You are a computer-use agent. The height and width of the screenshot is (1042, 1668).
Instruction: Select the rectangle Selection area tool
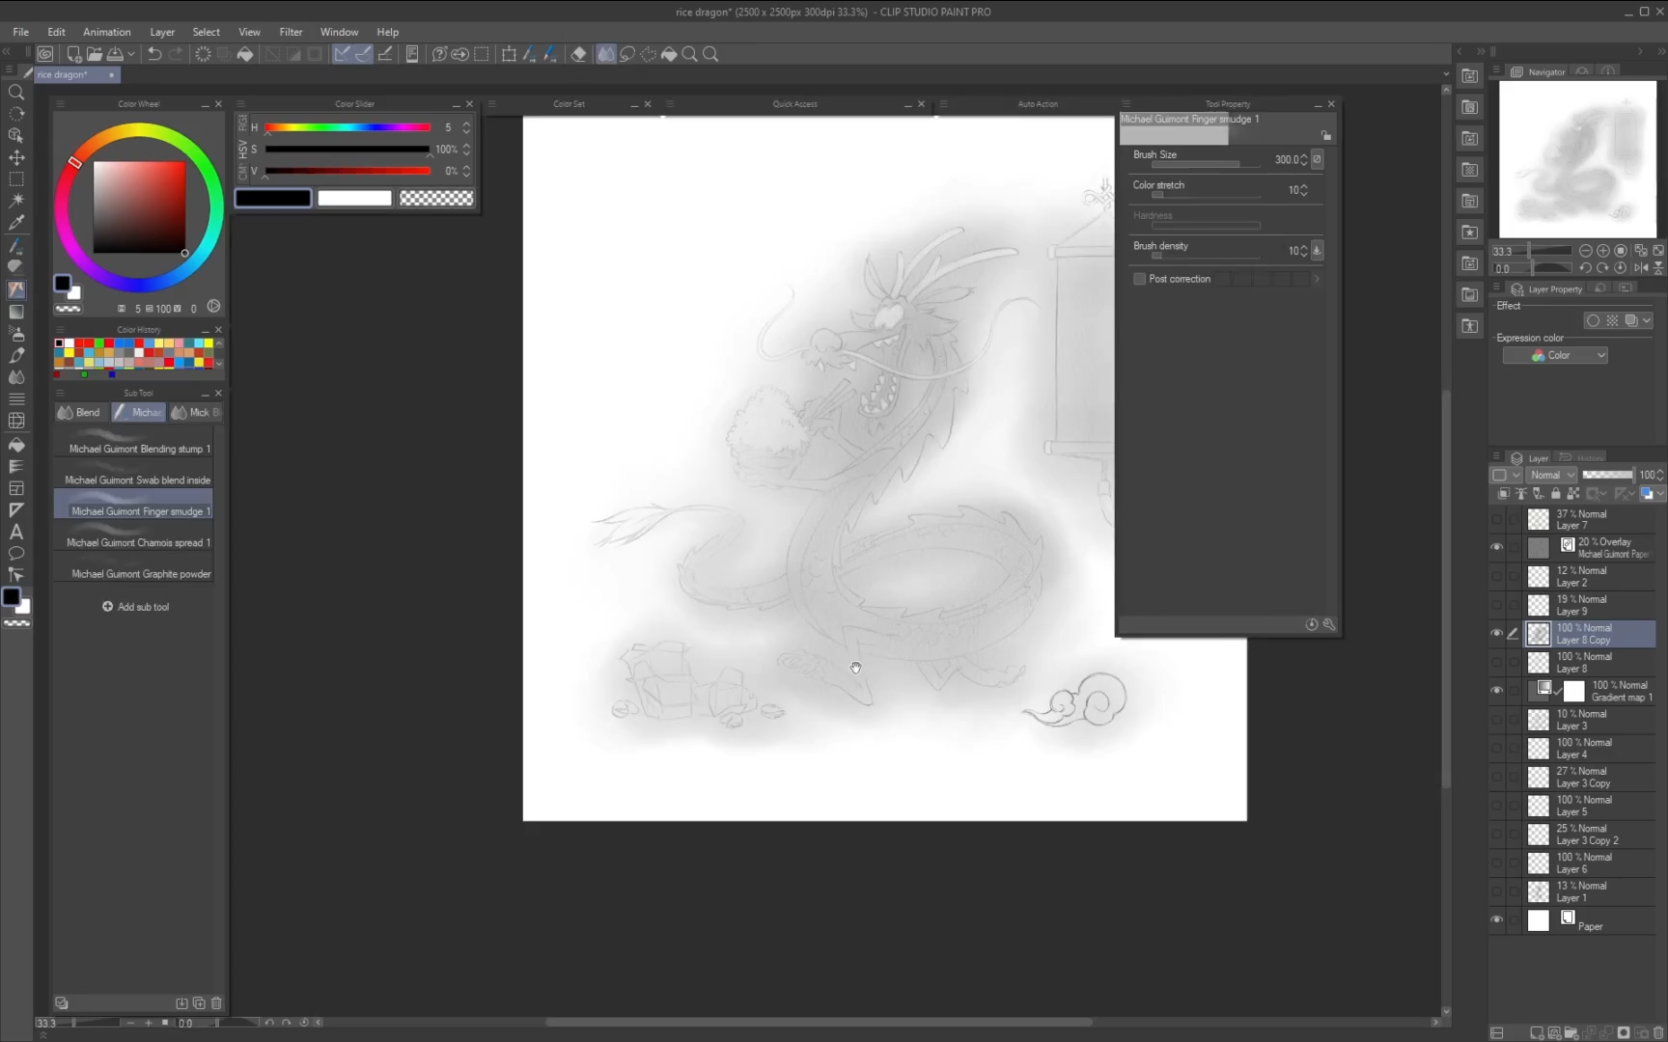click(16, 179)
